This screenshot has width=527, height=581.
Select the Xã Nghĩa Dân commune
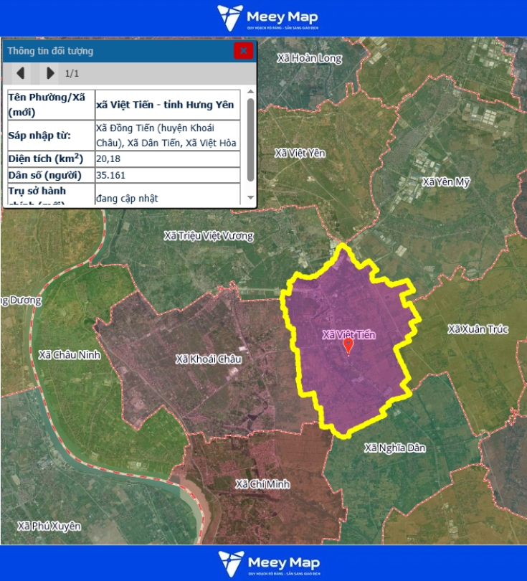click(x=394, y=448)
